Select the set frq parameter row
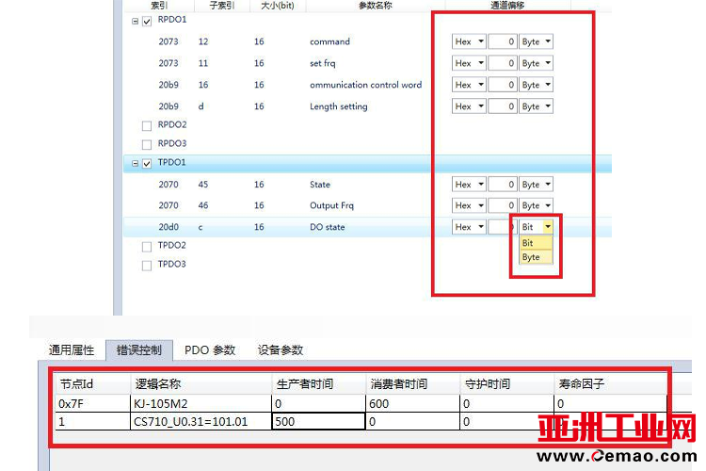The height and width of the screenshot is (471, 706). (367, 63)
